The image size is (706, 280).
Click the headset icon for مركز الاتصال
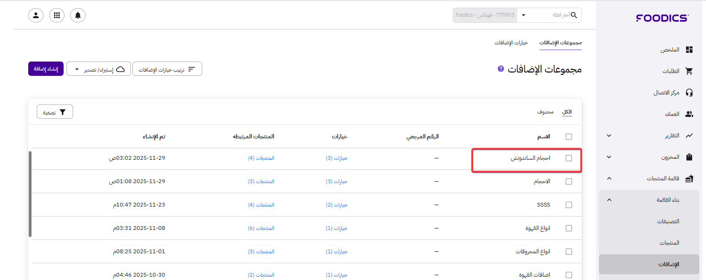point(689,93)
